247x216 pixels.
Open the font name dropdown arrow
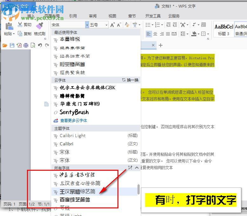(x=87, y=25)
